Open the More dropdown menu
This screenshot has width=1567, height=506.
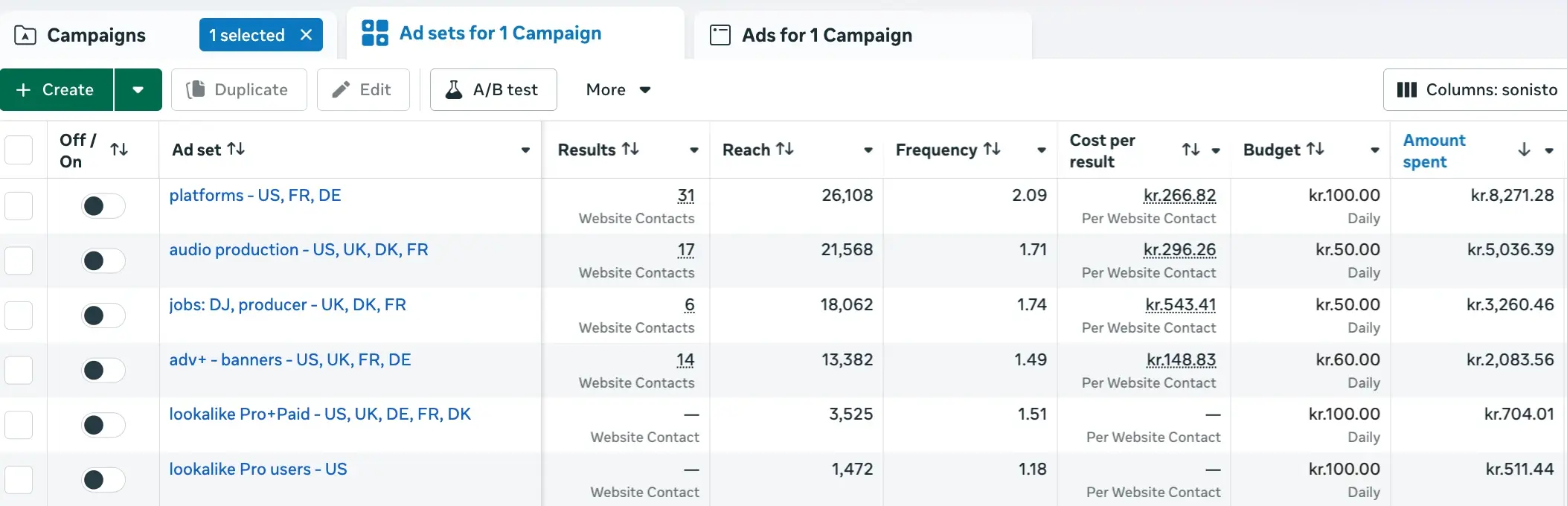(618, 90)
